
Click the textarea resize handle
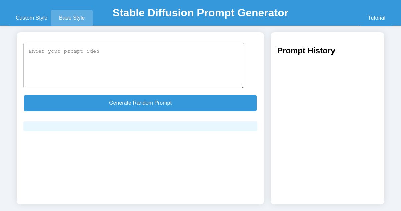[x=242, y=86]
